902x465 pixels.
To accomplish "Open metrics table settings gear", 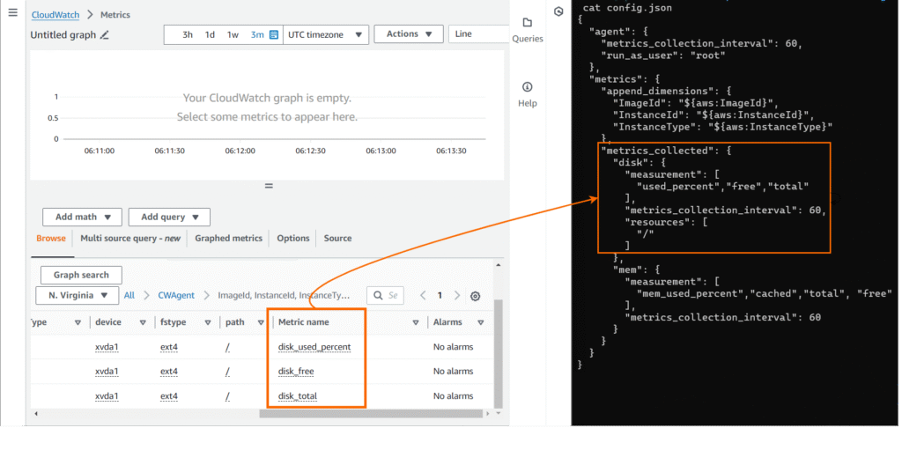I will coord(476,296).
